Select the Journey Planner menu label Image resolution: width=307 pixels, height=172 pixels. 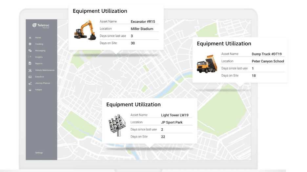point(43,83)
